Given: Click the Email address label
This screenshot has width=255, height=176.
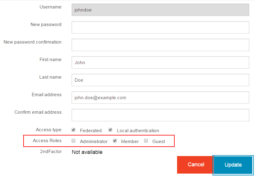Looking at the screenshot, I should [x=47, y=95].
